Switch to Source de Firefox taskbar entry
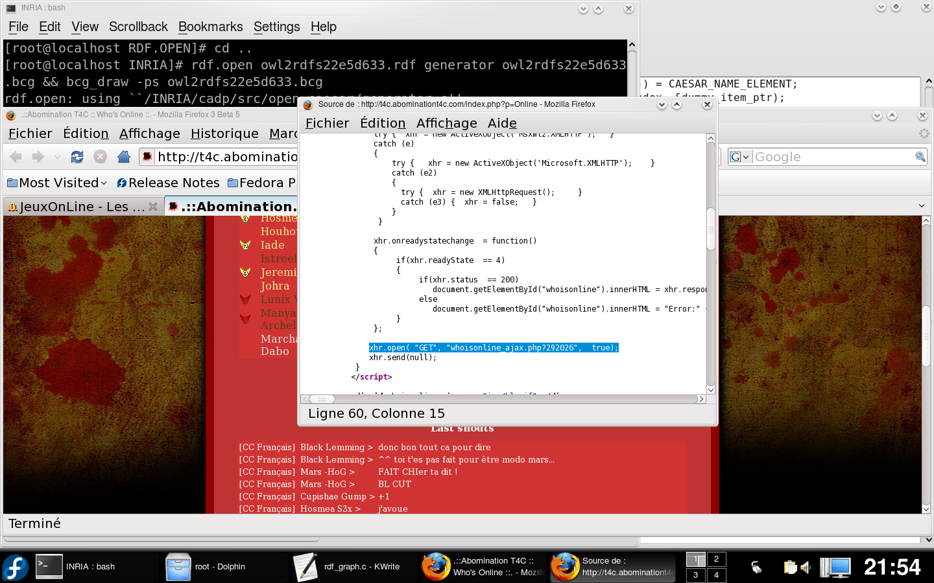The width and height of the screenshot is (934, 583). click(612, 567)
